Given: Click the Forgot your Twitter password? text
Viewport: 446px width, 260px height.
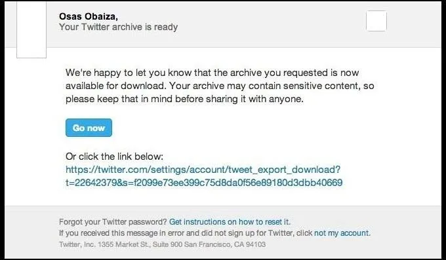Looking at the screenshot, I should [x=113, y=221].
